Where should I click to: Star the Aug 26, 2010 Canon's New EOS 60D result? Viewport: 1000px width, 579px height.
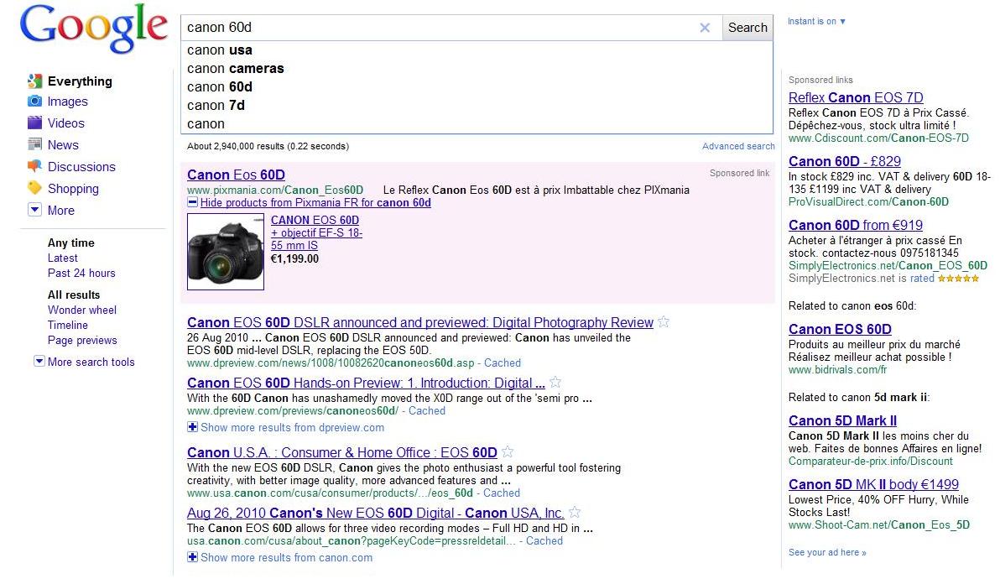coord(575,512)
